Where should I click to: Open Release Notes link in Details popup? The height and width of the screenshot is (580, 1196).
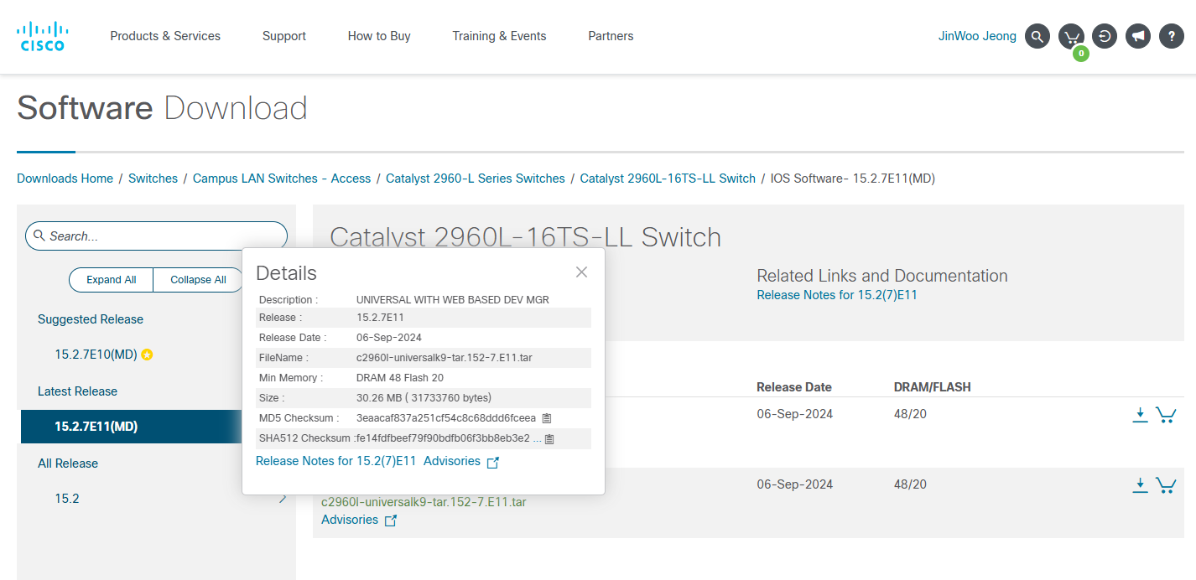coord(335,461)
